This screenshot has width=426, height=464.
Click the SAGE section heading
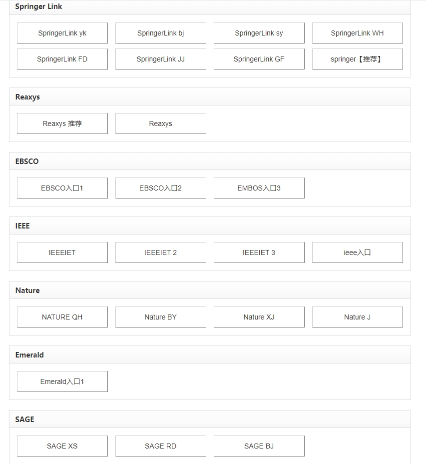(x=25, y=419)
